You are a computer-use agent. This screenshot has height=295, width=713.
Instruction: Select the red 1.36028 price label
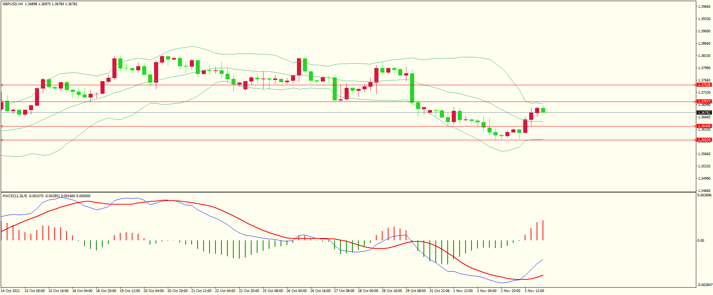[x=704, y=140]
